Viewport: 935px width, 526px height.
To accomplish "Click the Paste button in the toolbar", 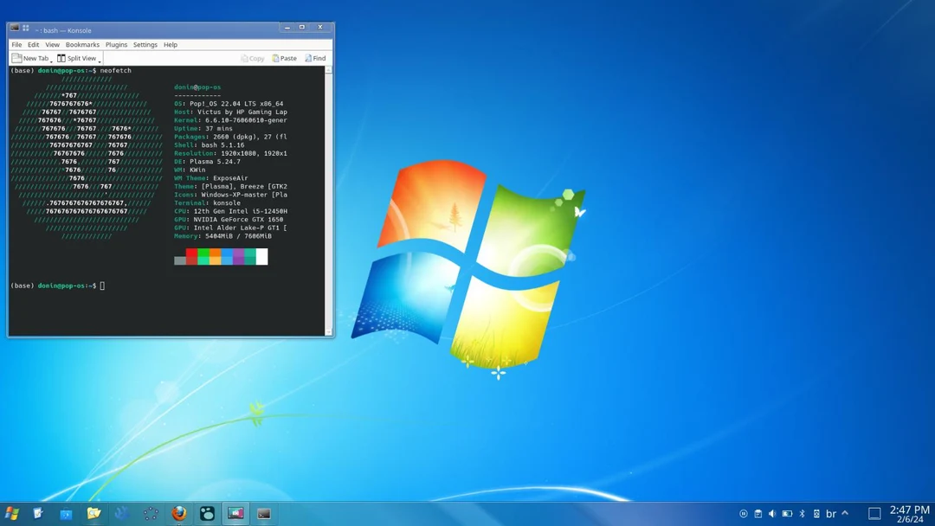I will pos(286,58).
